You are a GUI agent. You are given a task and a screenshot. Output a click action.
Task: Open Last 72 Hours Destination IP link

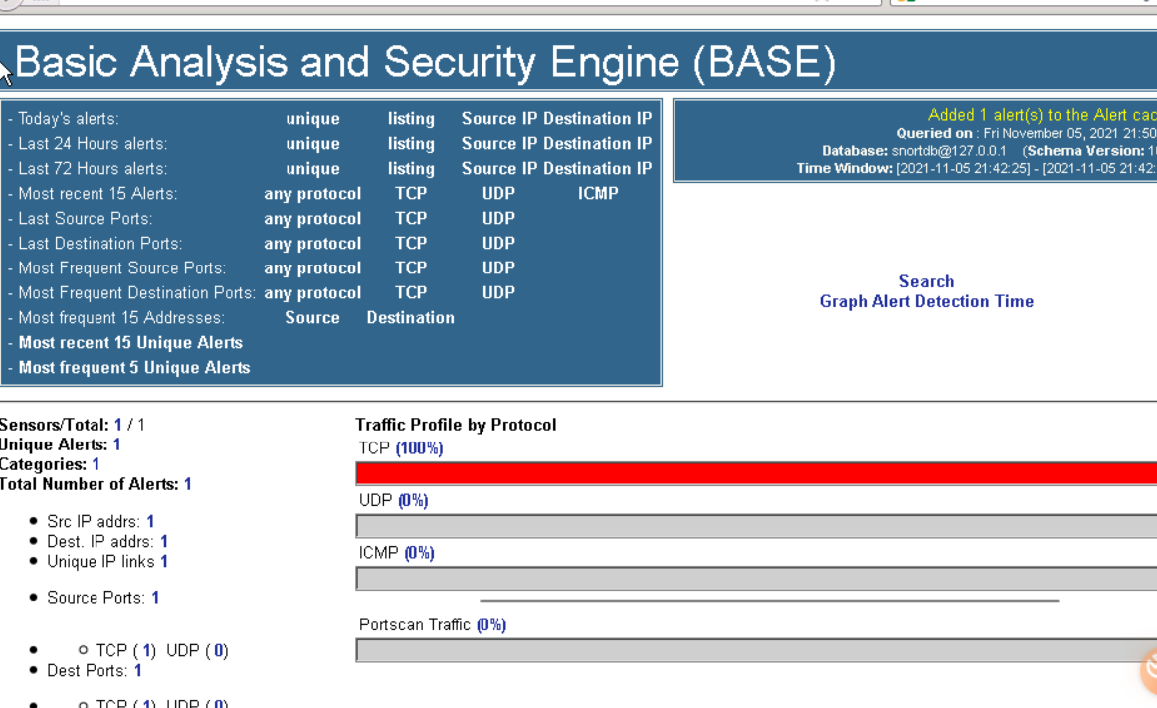point(598,169)
